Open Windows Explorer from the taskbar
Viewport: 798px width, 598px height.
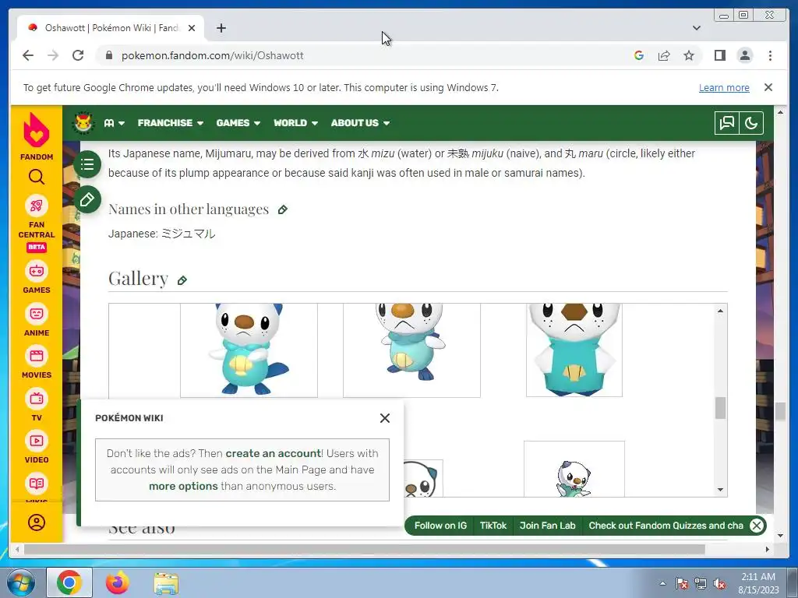(166, 583)
